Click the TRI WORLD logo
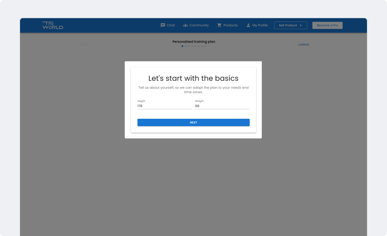Viewport: 387px width, 236px height. 53,25
